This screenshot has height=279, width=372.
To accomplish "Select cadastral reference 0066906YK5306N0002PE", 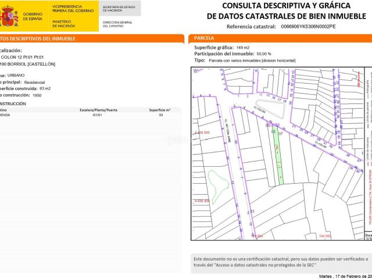I will (308, 27).
